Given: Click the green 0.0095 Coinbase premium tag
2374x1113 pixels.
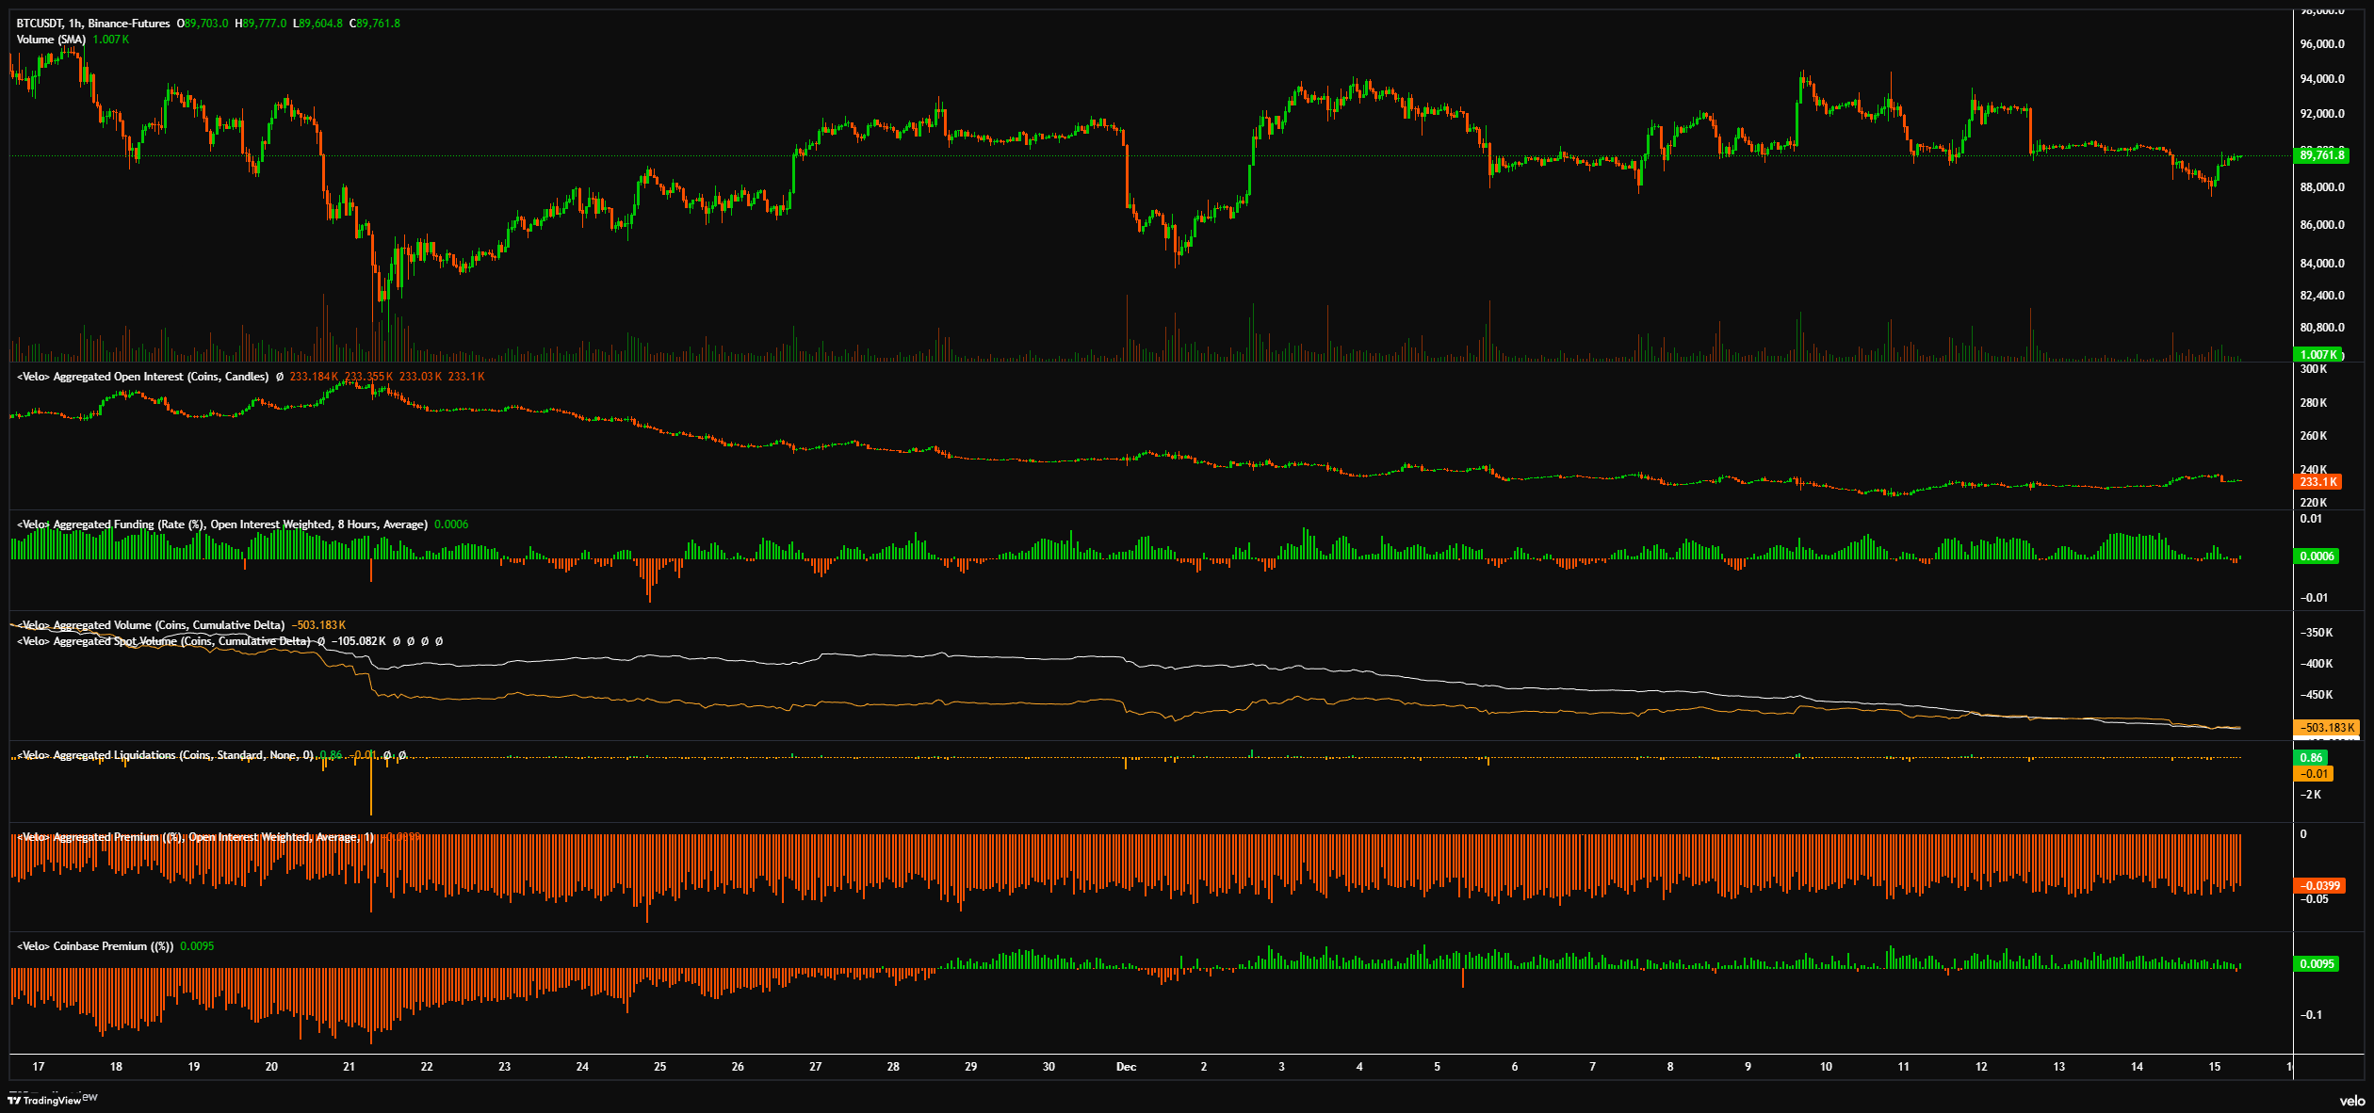Looking at the screenshot, I should 2317,964.
